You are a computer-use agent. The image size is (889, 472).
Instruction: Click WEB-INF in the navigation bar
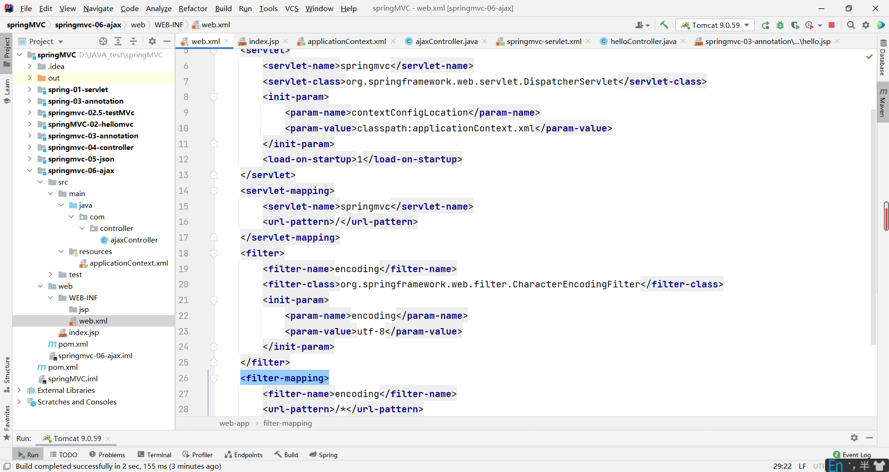[x=169, y=25]
